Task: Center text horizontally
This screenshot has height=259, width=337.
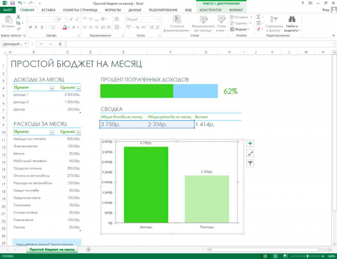Action: pos(90,28)
